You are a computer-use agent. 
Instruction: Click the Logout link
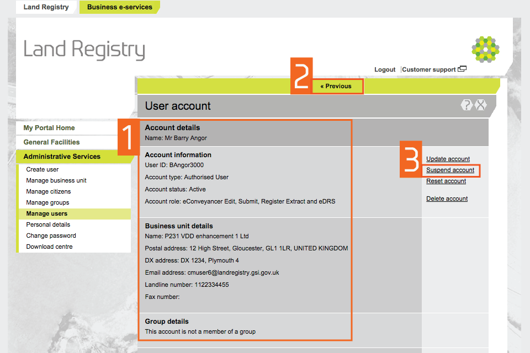click(x=385, y=69)
